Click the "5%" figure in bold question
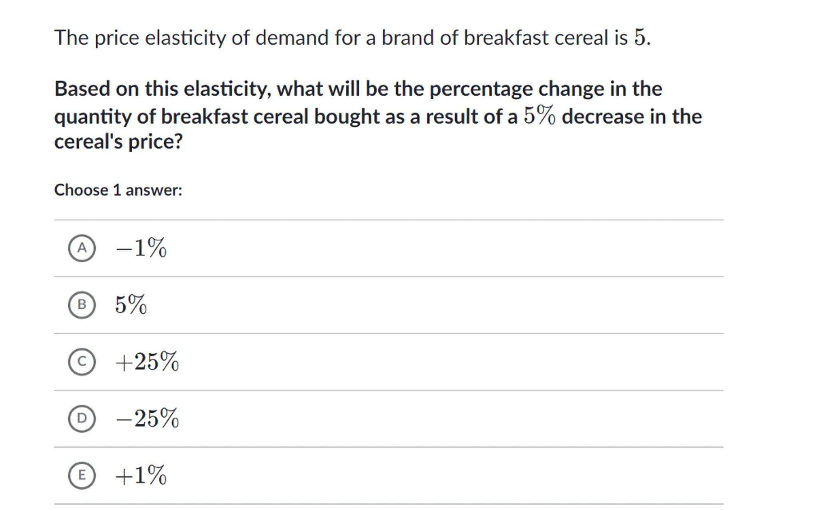The width and height of the screenshot is (818, 510). tap(539, 116)
